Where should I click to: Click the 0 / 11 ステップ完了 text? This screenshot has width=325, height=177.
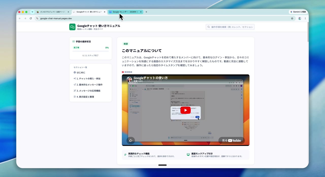(x=91, y=56)
